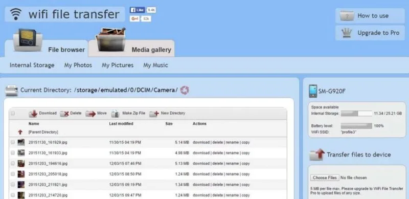409x199 pixels.
Task: Check the box for 20151130_161929.jpg
Action: pyautogui.click(x=12, y=142)
